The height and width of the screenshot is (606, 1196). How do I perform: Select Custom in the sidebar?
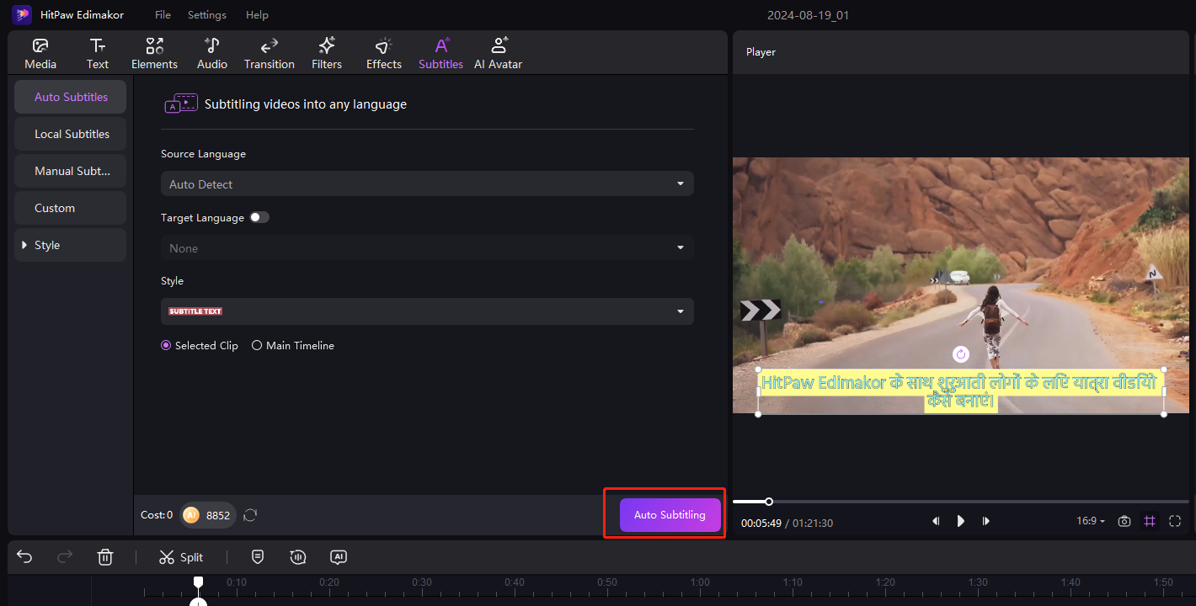tap(71, 208)
